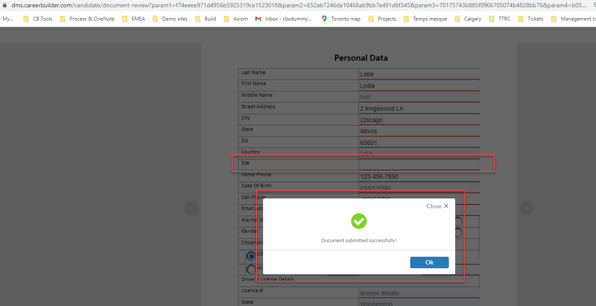Open Gmail via the Inbox - cbxdummy icon
Viewport: 596px width, 306px height.
pyautogui.click(x=257, y=18)
